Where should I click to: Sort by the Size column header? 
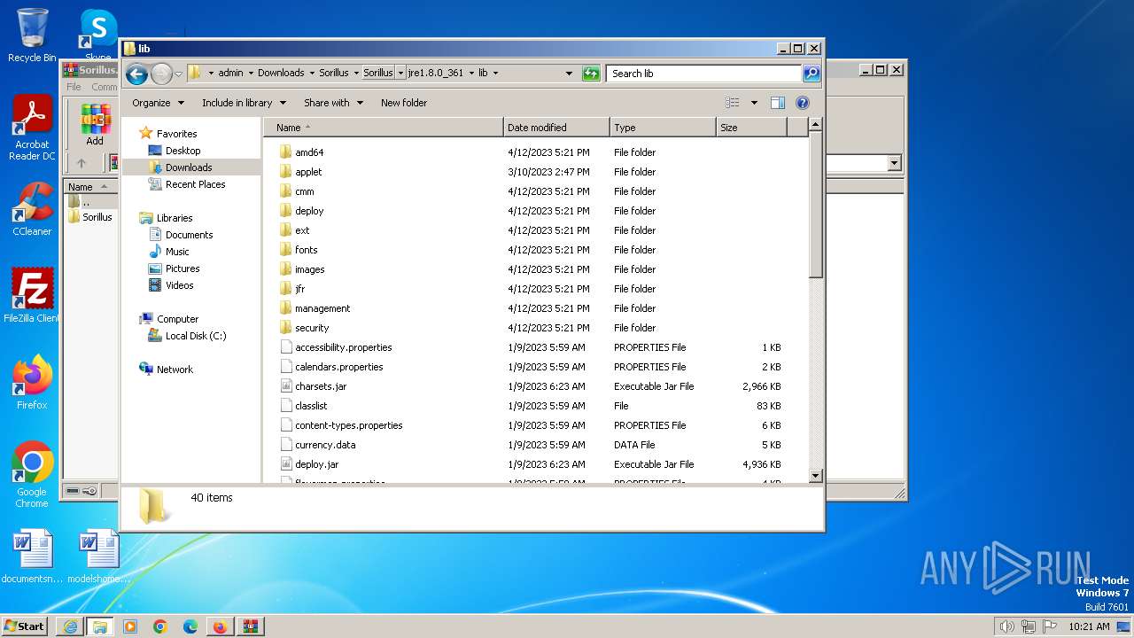(751, 128)
